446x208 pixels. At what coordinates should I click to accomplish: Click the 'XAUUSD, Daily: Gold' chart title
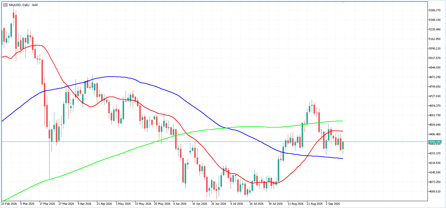(x=23, y=5)
